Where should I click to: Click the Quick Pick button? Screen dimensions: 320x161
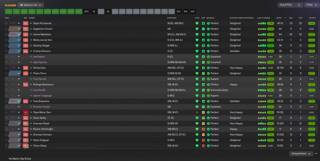pyautogui.click(x=286, y=5)
